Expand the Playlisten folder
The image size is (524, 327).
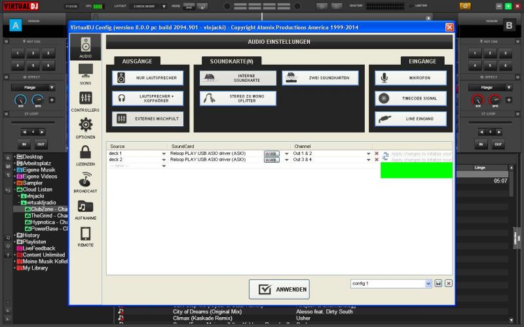pyautogui.click(x=14, y=241)
